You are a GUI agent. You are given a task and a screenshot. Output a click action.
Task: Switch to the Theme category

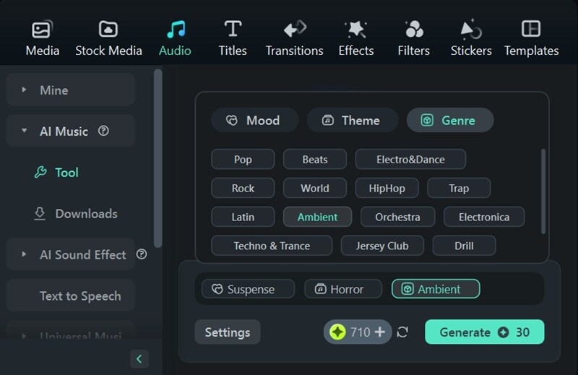[353, 120]
